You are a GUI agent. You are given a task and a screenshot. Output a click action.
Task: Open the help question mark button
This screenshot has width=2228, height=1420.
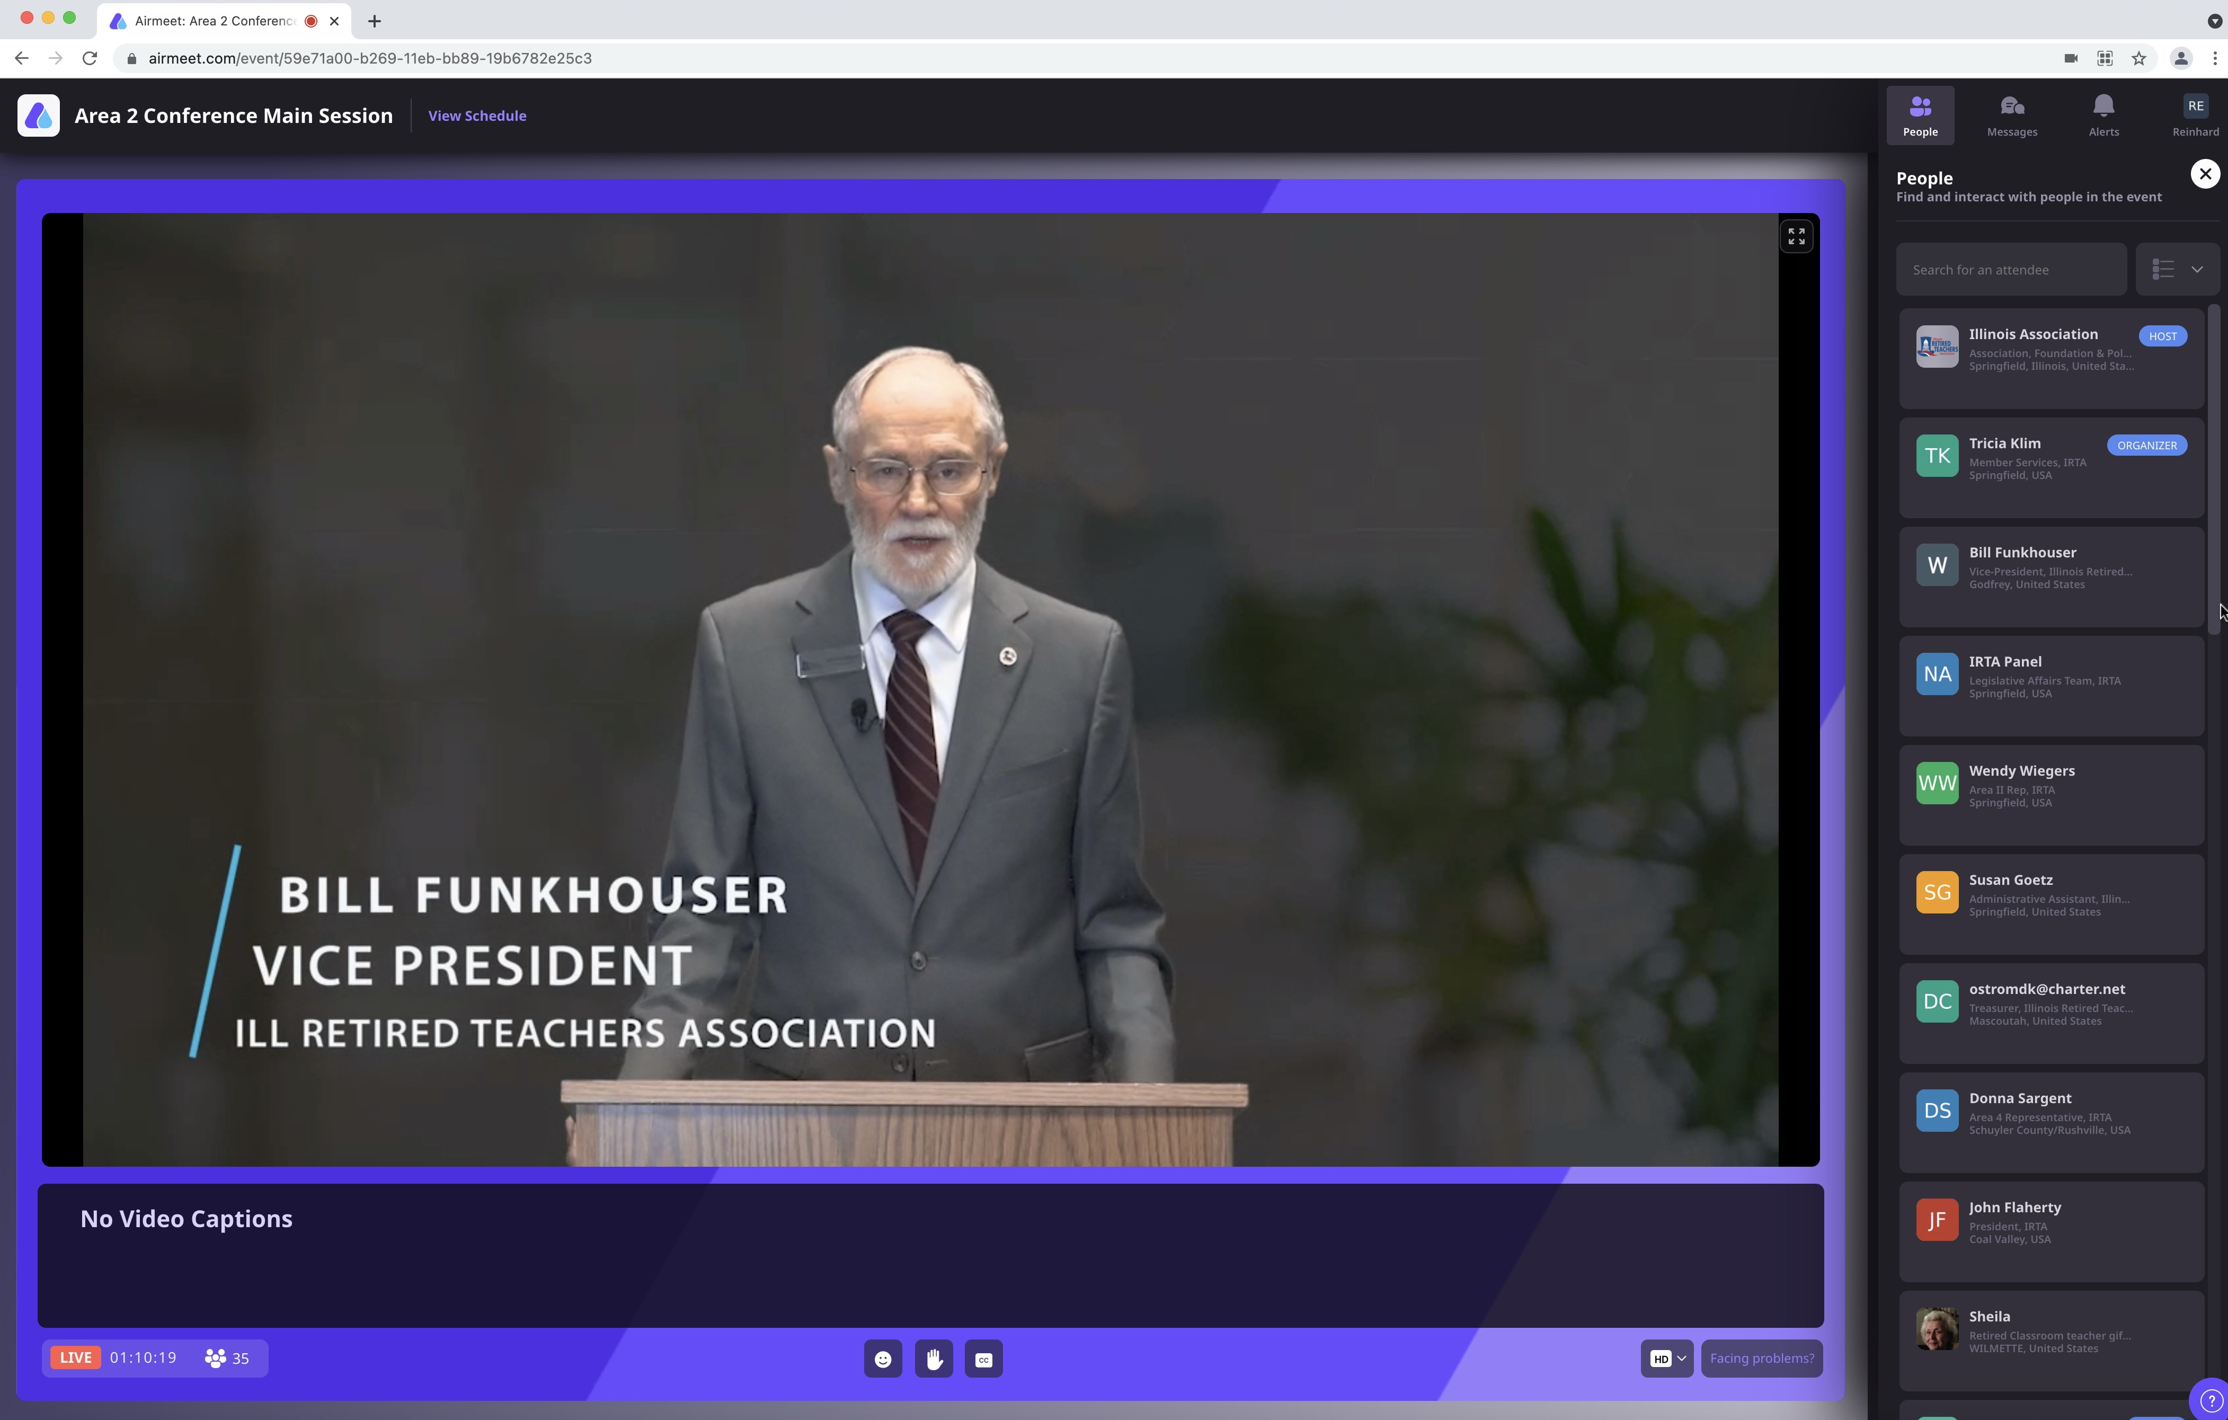[2211, 1400]
